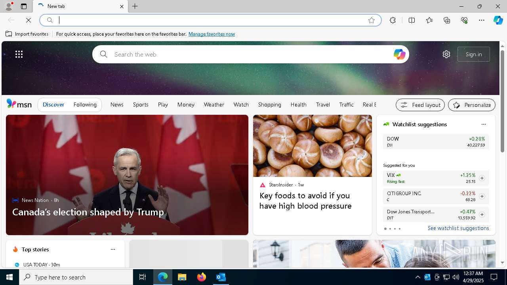Screen dimensions: 507x285
Task: Click the msn logo
Action: pyautogui.click(x=19, y=104)
